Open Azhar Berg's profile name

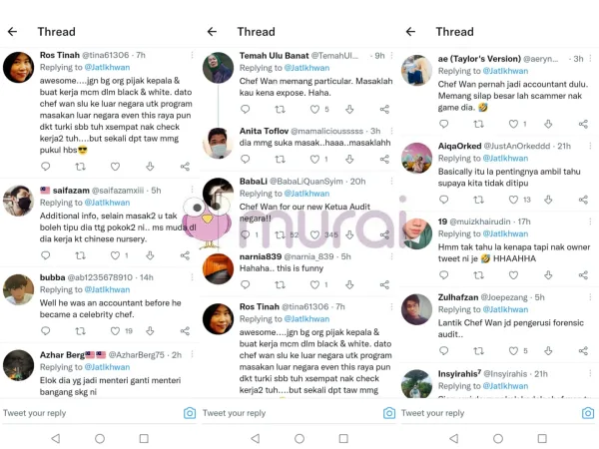(62, 355)
